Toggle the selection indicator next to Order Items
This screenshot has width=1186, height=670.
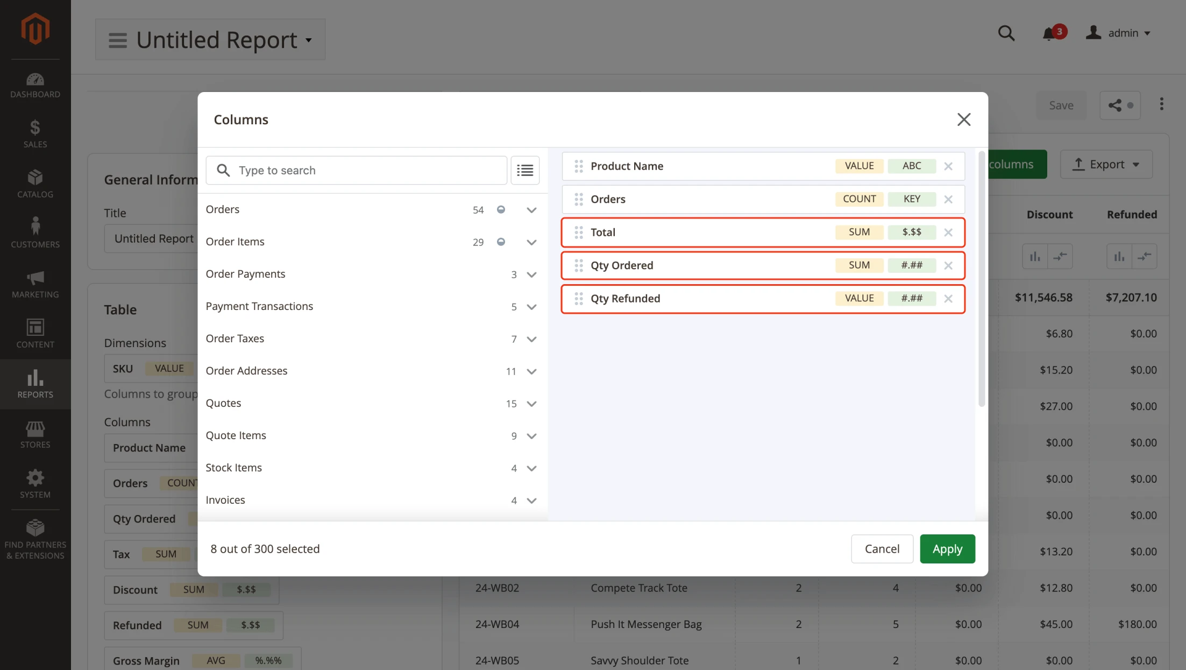501,242
